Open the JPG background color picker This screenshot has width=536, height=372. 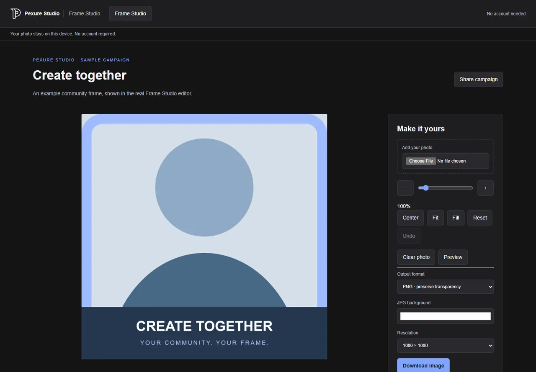click(x=446, y=316)
